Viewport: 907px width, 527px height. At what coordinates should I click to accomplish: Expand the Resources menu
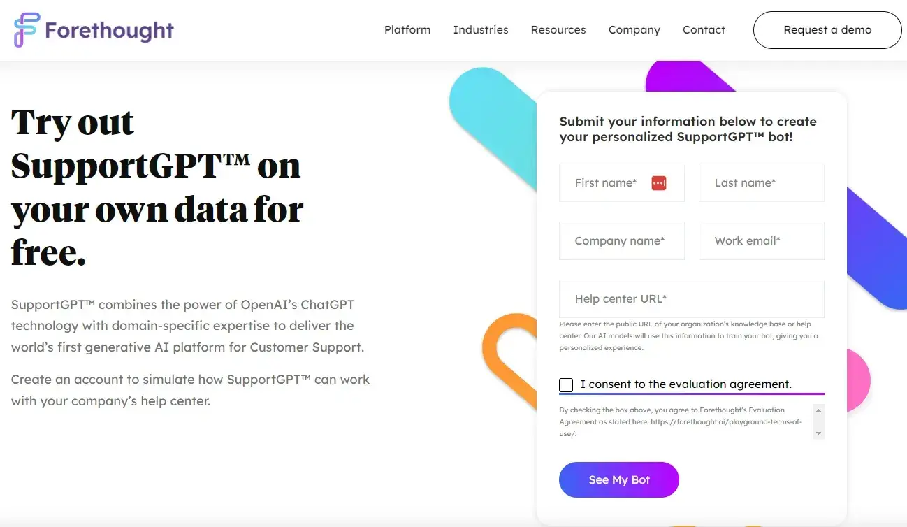click(x=558, y=30)
